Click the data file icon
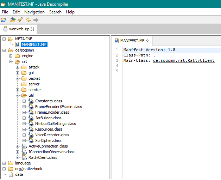The image size is (221, 180). click(11, 174)
